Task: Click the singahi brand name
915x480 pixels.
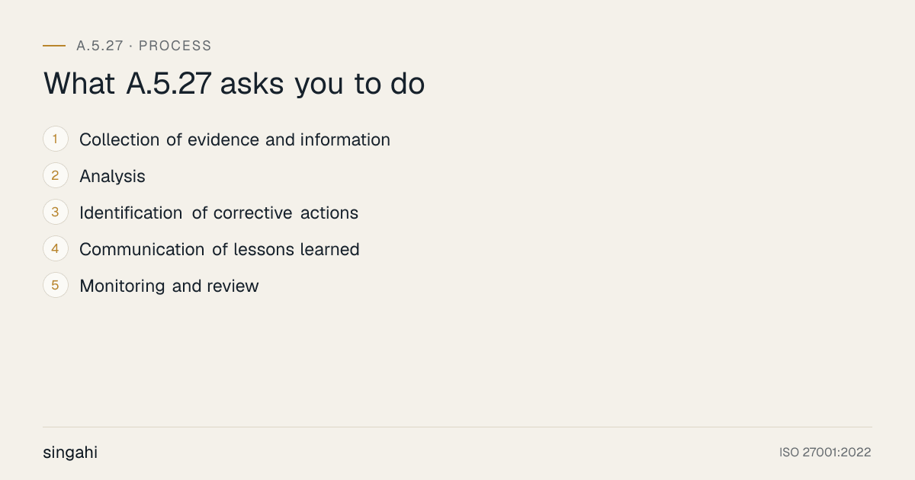Action: [70, 453]
